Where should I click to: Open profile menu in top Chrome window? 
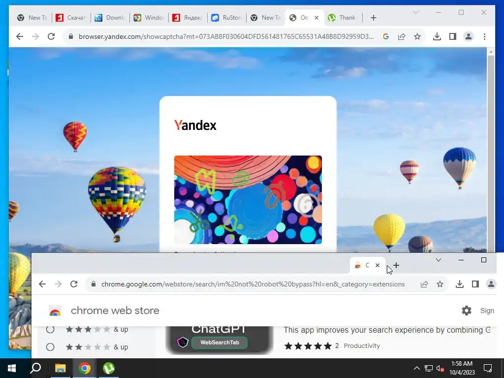(x=469, y=36)
